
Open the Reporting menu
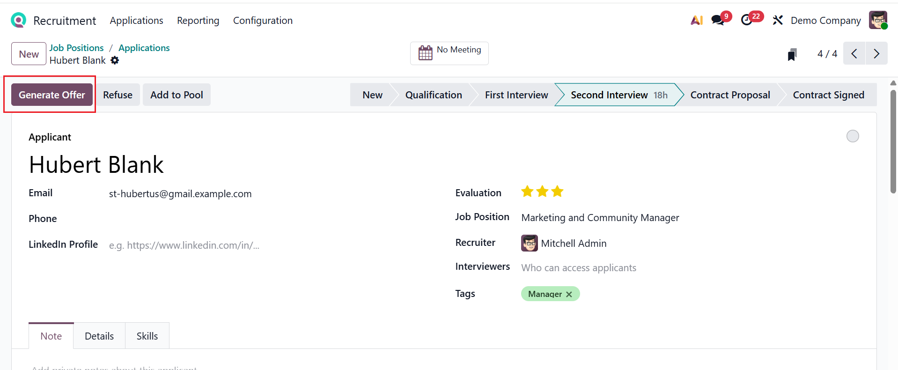(x=198, y=21)
